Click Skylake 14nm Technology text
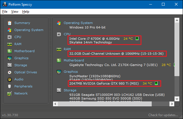The height and width of the screenshot is (119, 183). pos(91,42)
